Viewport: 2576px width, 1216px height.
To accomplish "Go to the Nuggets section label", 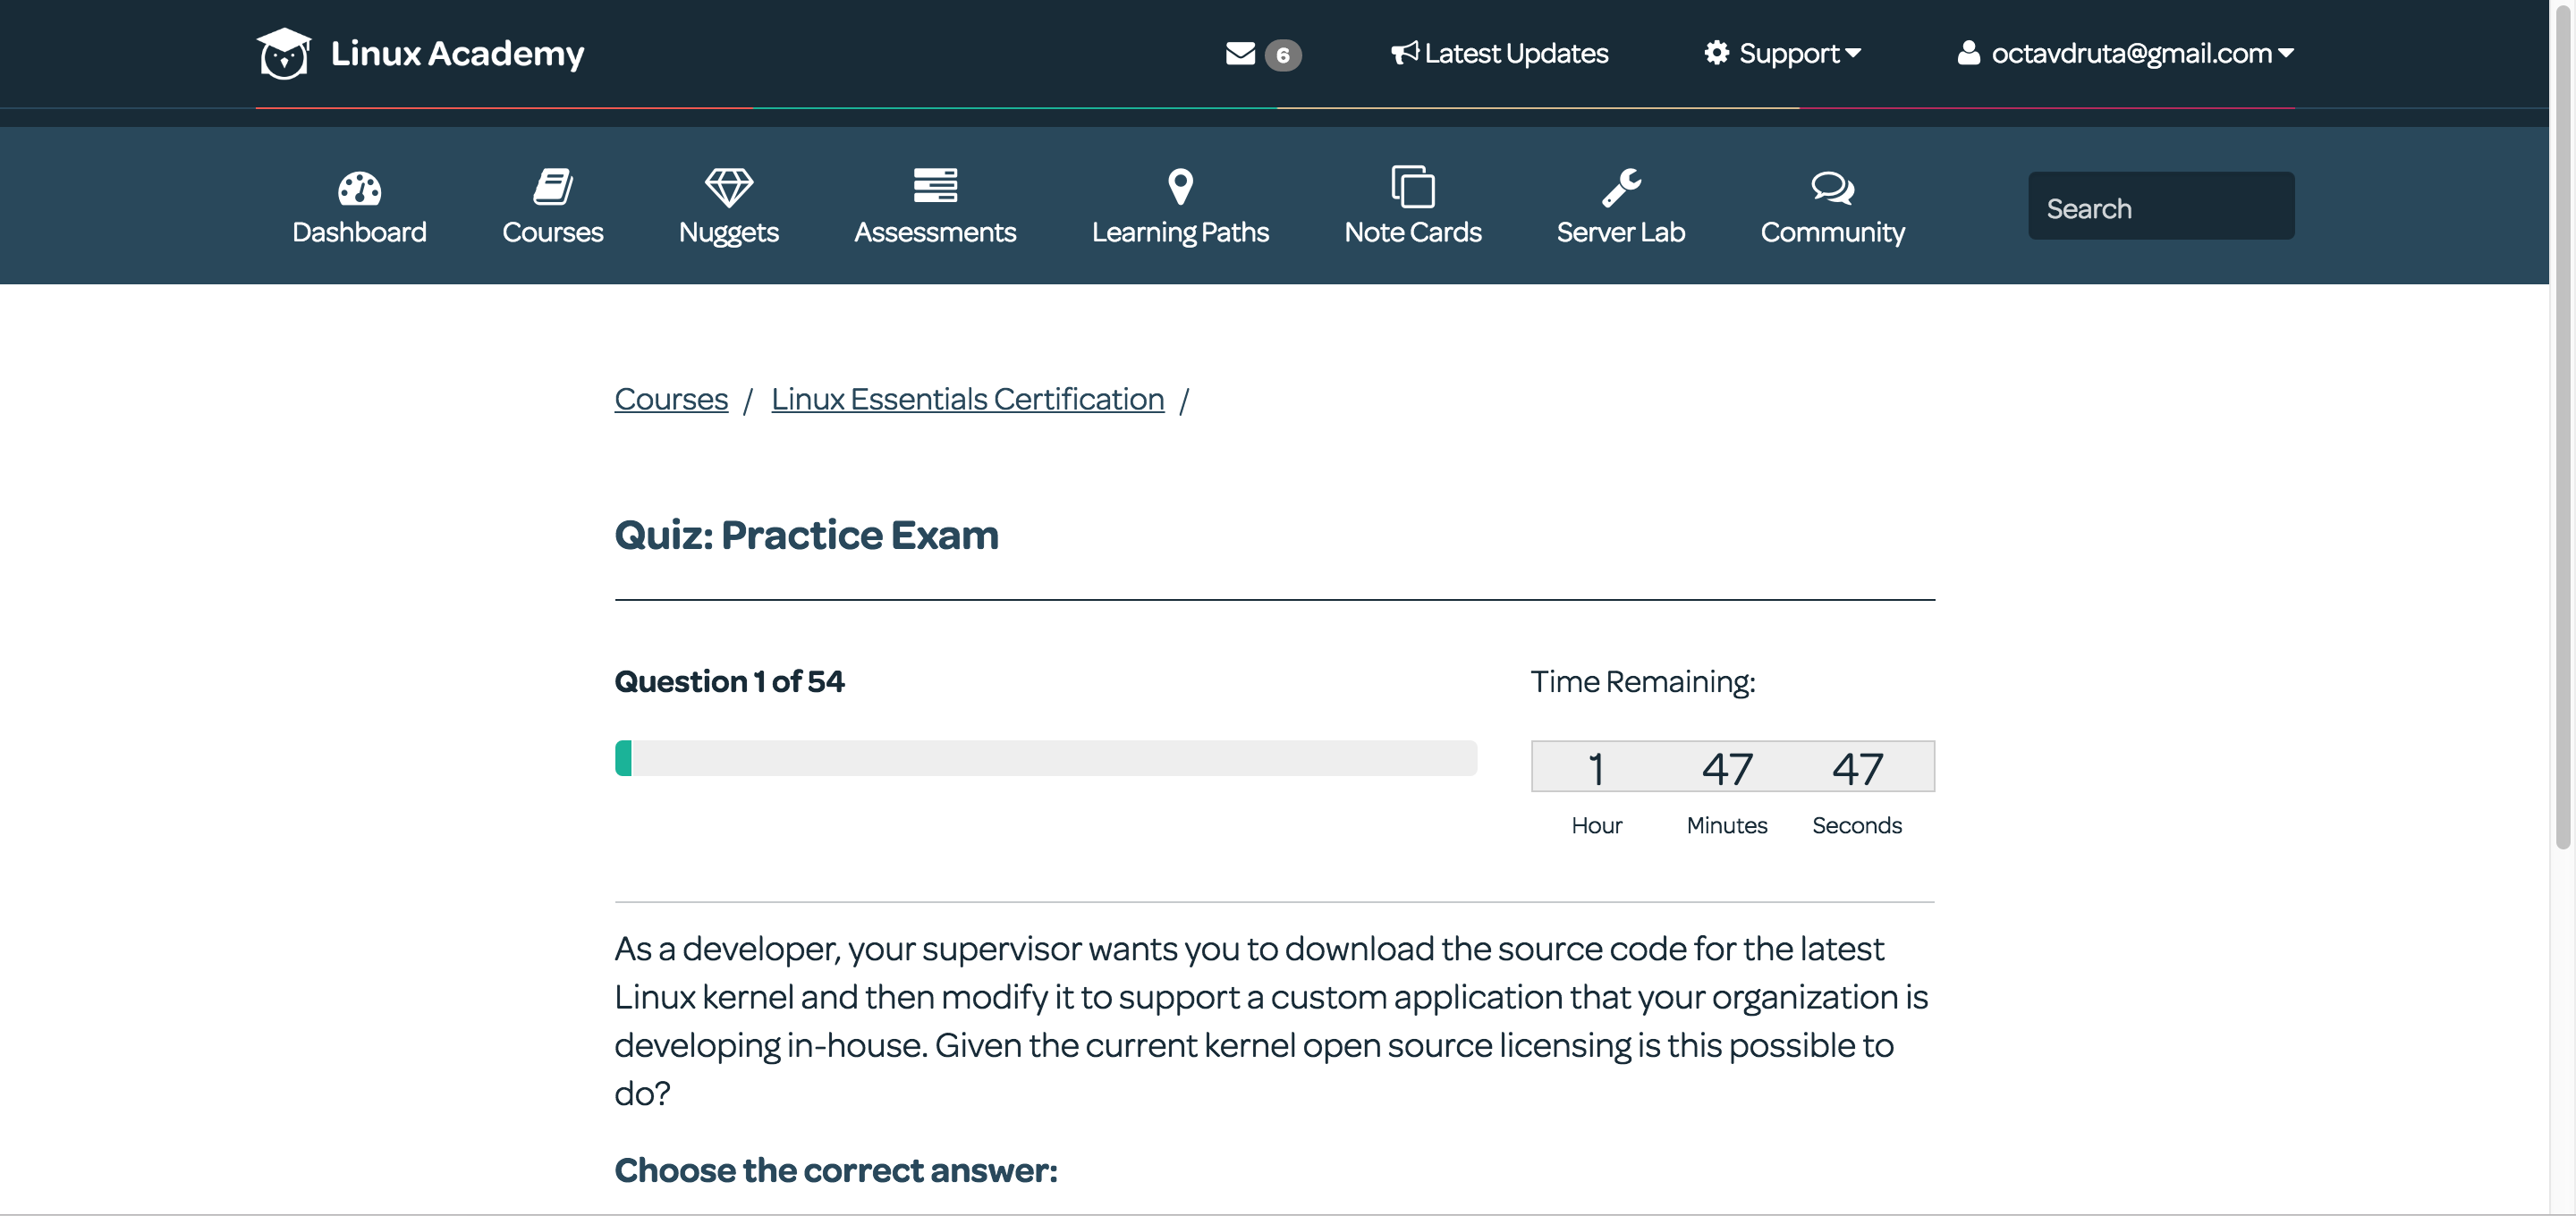I will coord(728,233).
